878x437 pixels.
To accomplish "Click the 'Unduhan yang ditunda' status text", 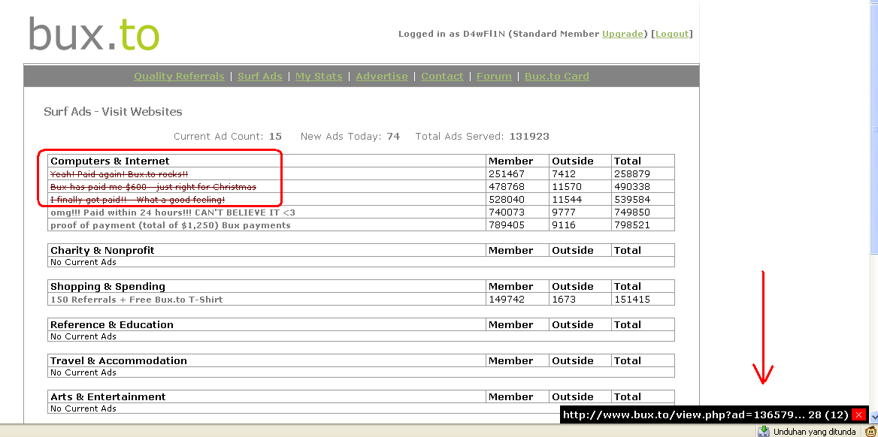I will 814,432.
